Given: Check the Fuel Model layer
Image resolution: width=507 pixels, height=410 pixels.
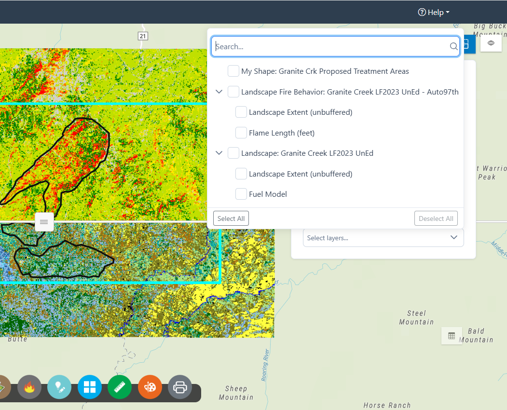Looking at the screenshot, I should click(x=241, y=194).
